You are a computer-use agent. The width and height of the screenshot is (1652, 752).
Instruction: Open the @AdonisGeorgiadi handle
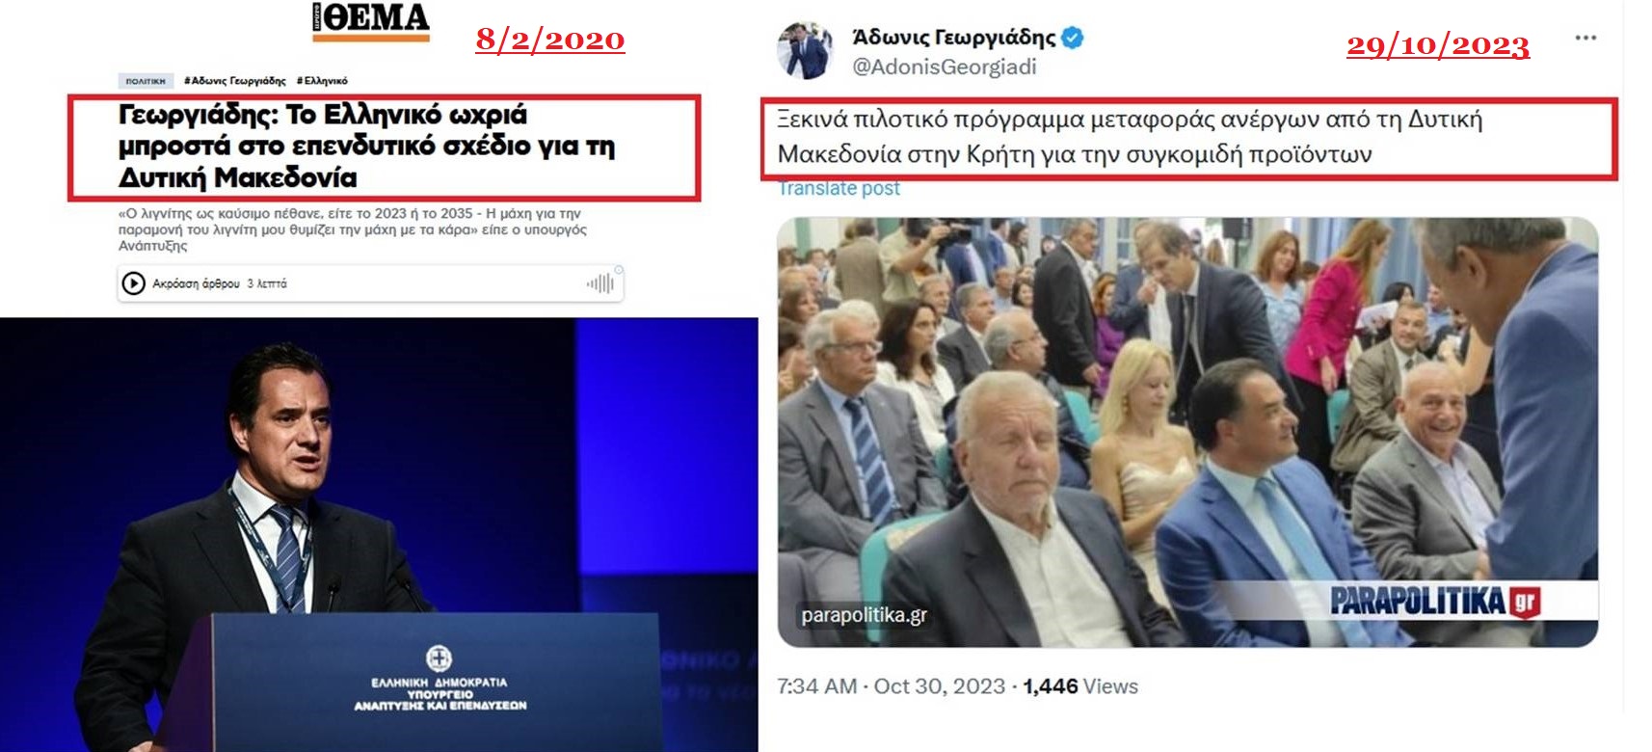(x=945, y=67)
